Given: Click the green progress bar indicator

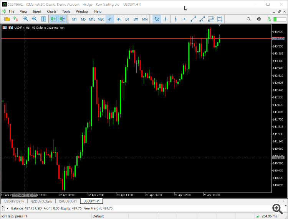Looking at the screenshot, I should (280, 19).
